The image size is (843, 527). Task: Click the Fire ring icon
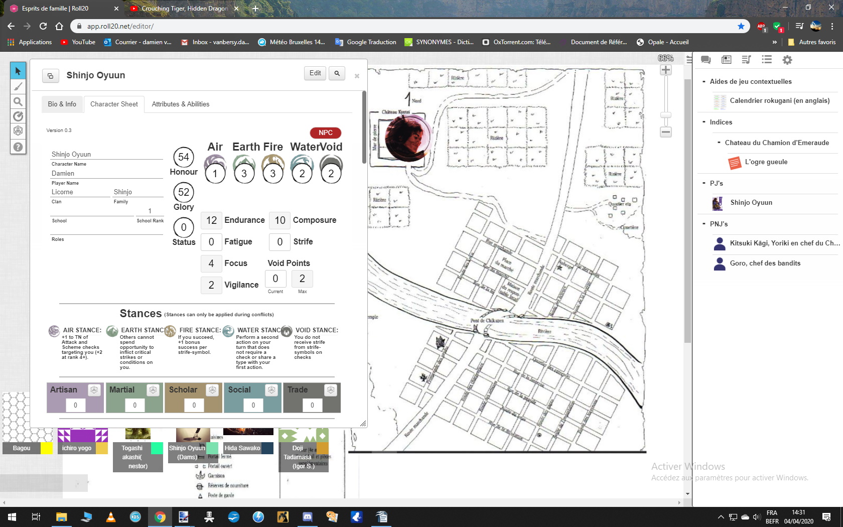coord(273,163)
